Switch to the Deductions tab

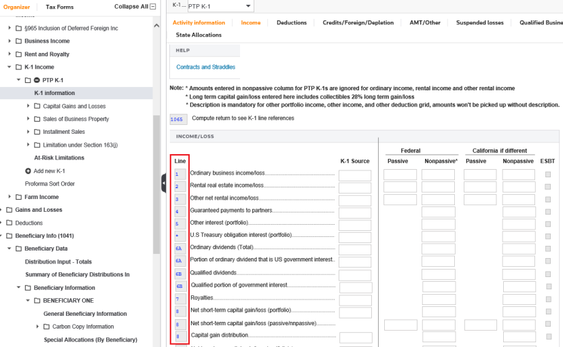(x=291, y=22)
